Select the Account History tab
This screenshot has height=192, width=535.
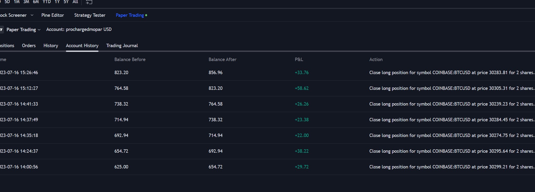82,46
